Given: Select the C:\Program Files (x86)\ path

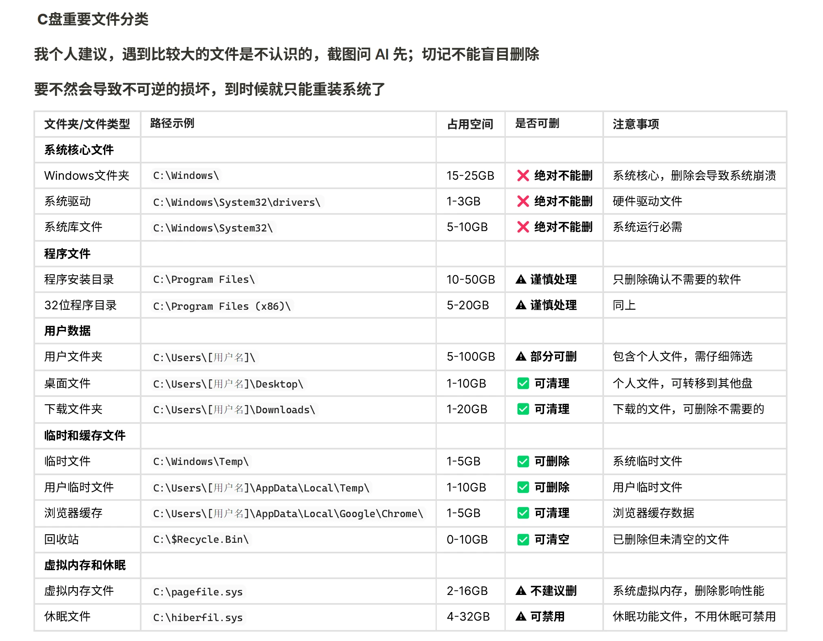Looking at the screenshot, I should tap(222, 306).
